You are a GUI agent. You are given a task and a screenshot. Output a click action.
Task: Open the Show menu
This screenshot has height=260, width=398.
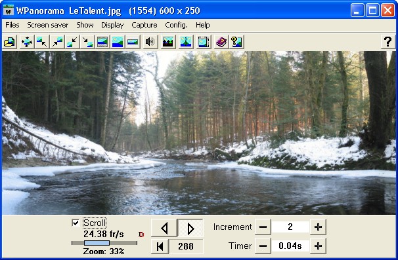coord(85,25)
